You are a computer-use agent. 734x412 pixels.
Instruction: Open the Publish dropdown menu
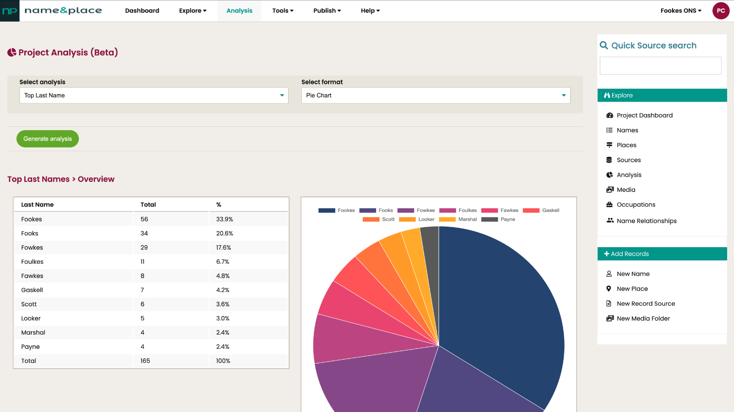coord(327,11)
